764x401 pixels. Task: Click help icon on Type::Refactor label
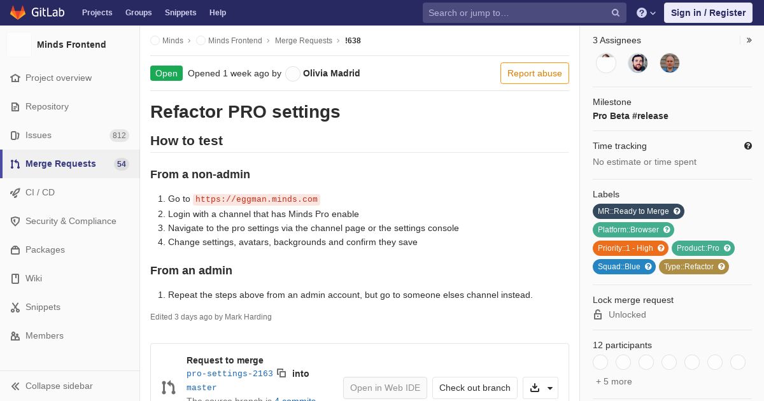pyautogui.click(x=721, y=267)
